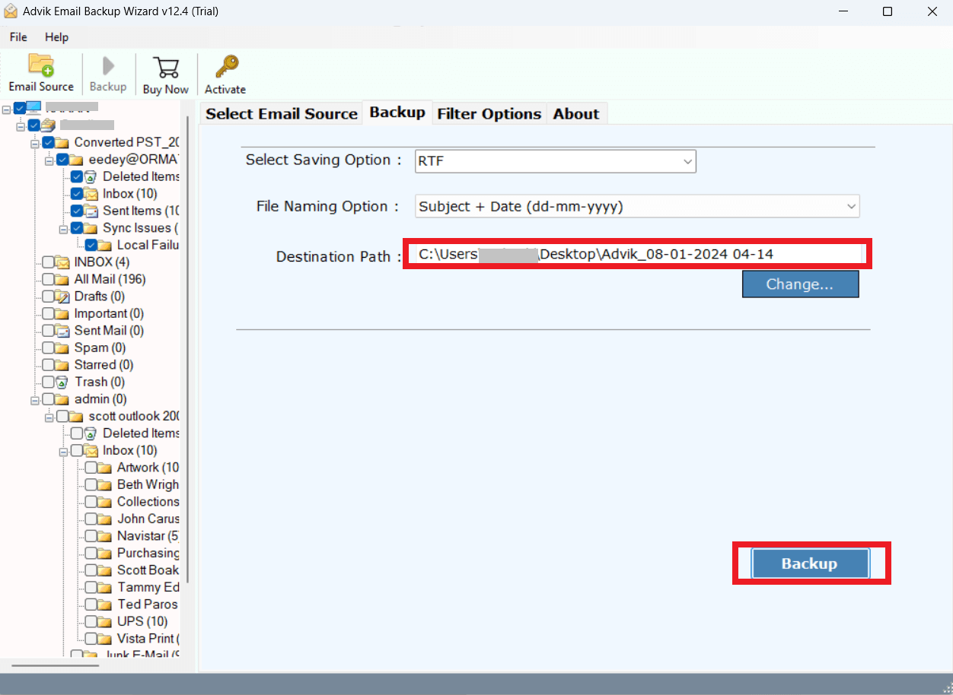This screenshot has height=695, width=953.
Task: Click the folder icon beside admin (0)
Action: 62,399
